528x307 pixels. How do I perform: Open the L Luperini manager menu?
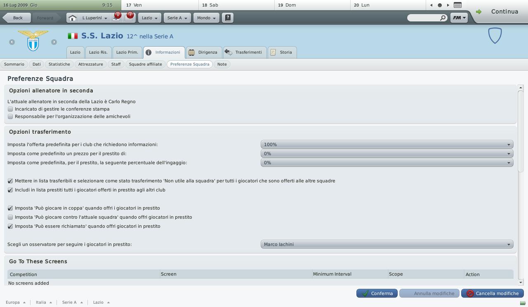coord(95,18)
